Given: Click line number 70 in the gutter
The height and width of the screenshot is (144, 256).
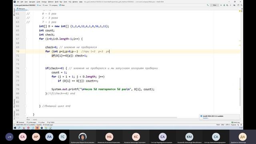Looking at the screenshot, I should pyautogui.click(x=18, y=52).
